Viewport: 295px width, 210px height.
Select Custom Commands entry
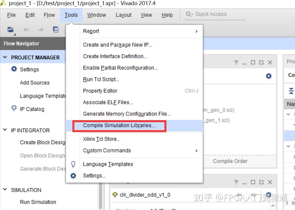(134, 151)
